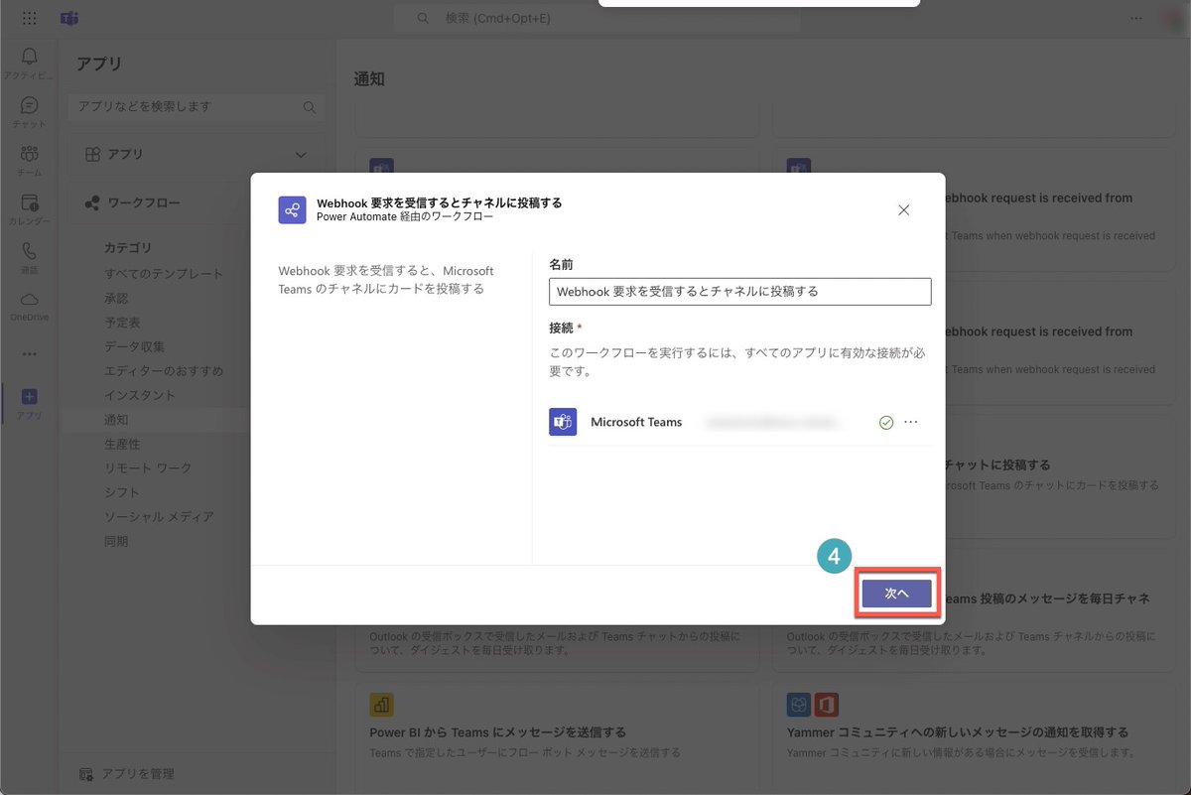Select シフト category
This screenshot has height=795, width=1191.
click(x=122, y=492)
